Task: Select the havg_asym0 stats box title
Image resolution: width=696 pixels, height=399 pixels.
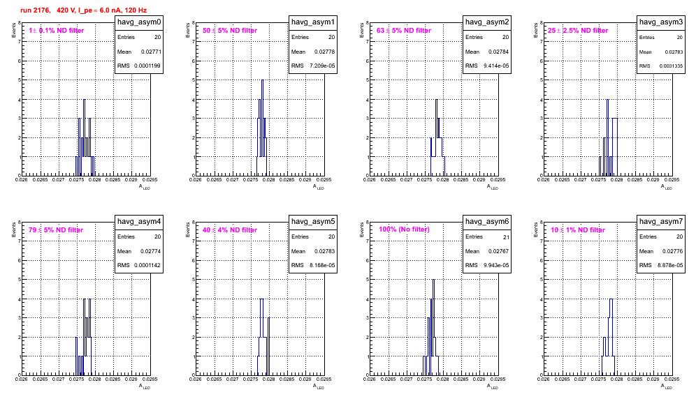Action: pyautogui.click(x=139, y=22)
